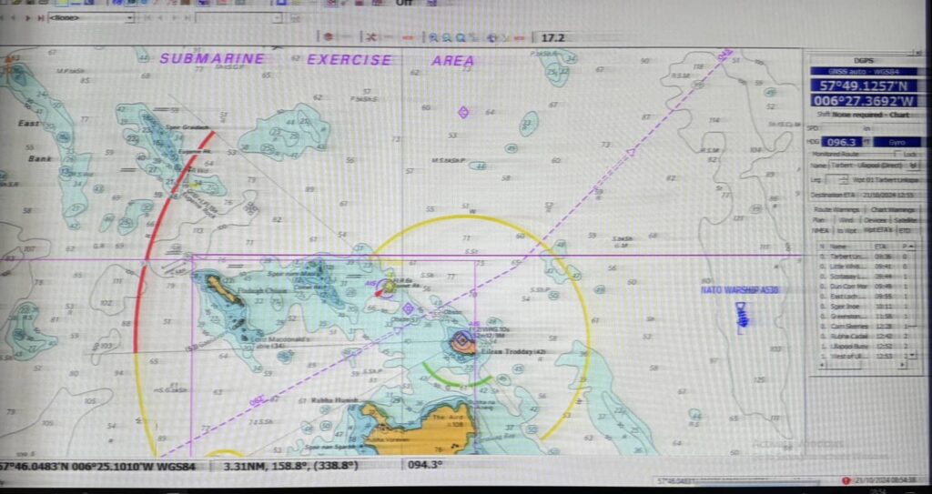Select the Devices tab in side panel
932x494 pixels.
click(x=873, y=220)
